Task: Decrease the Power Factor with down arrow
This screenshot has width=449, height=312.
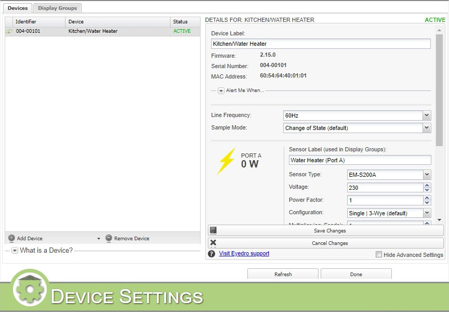Action: (427, 203)
